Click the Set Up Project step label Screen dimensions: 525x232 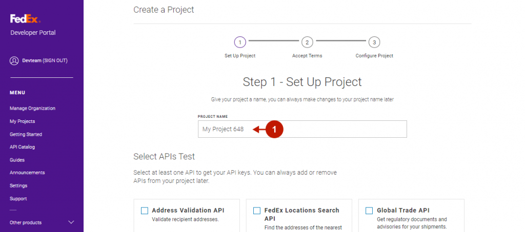click(x=240, y=56)
